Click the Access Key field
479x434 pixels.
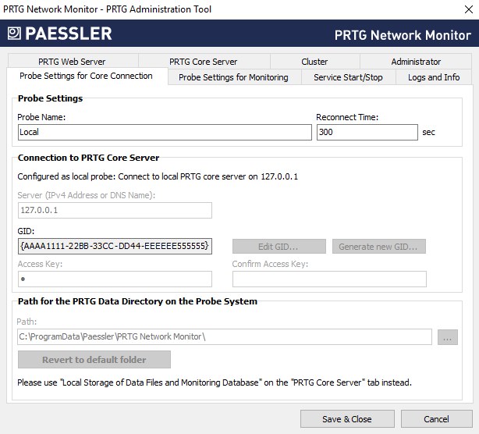click(115, 279)
